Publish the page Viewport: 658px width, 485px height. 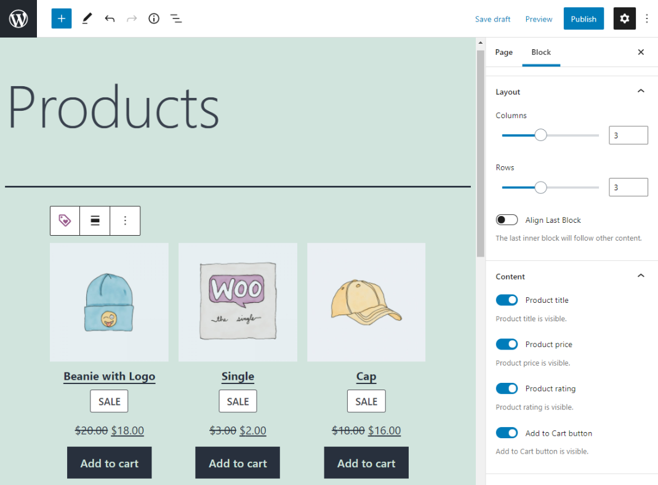(x=584, y=18)
